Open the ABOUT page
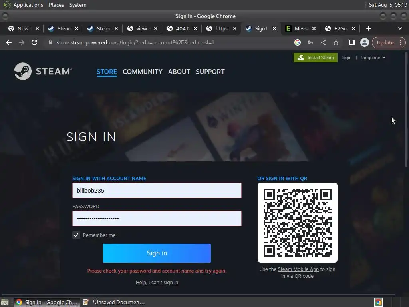Screen dimensions: 409x307 179,72
